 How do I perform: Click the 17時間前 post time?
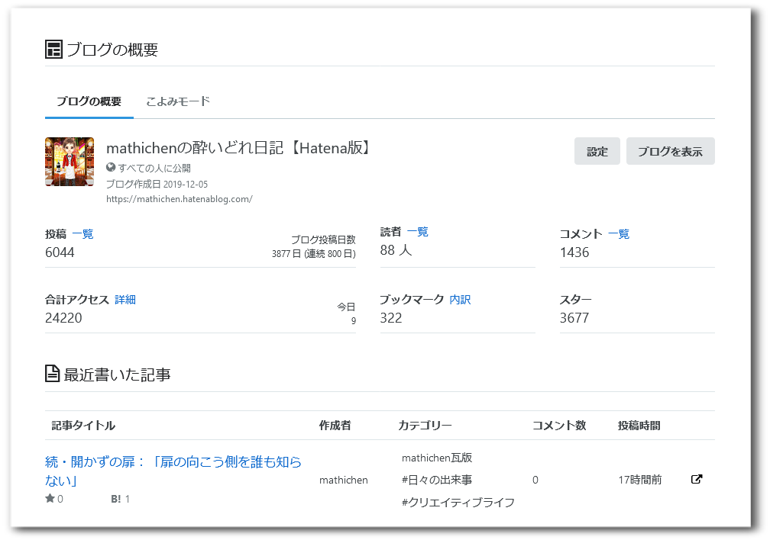[x=640, y=480]
